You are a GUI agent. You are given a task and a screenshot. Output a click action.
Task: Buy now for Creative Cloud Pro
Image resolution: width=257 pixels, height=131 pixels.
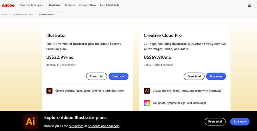coord(216,76)
